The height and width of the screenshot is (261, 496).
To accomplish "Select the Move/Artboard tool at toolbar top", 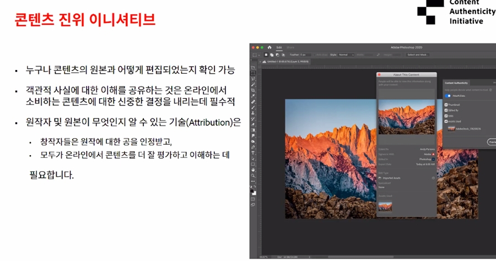I will coord(253,67).
